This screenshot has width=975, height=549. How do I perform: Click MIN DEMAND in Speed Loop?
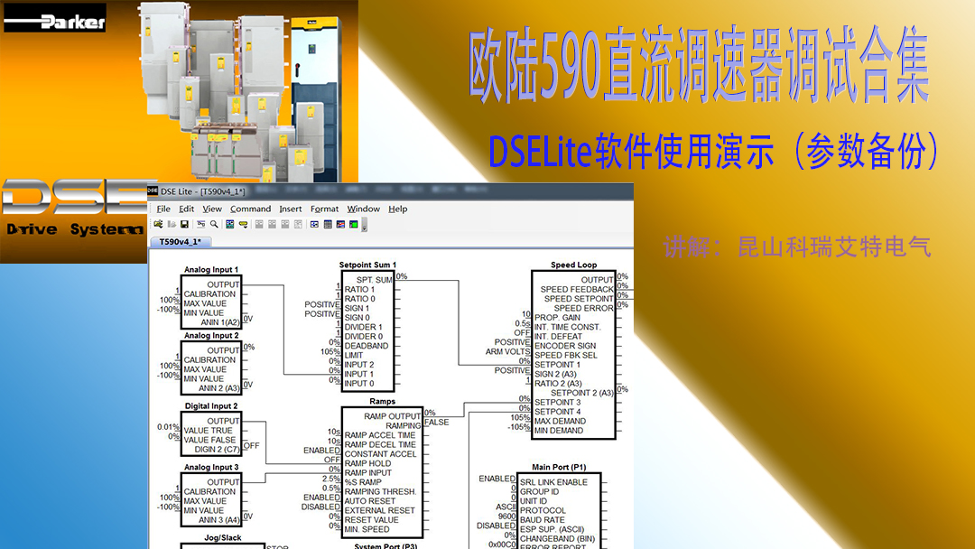pos(559,430)
